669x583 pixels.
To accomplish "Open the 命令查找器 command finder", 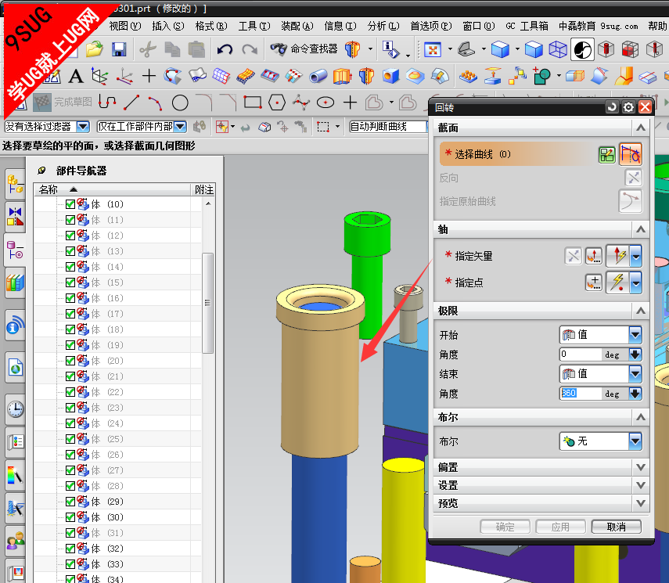I will [304, 49].
